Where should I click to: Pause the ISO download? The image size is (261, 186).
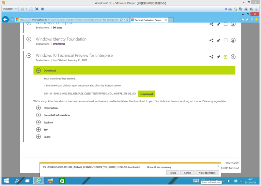[x=173, y=173]
